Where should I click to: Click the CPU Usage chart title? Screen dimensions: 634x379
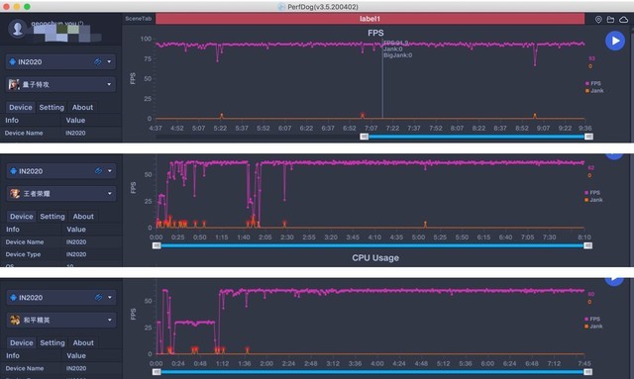point(375,258)
